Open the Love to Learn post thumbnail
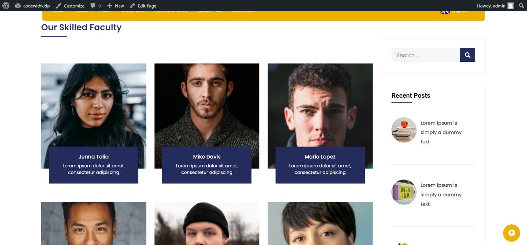 404,192
